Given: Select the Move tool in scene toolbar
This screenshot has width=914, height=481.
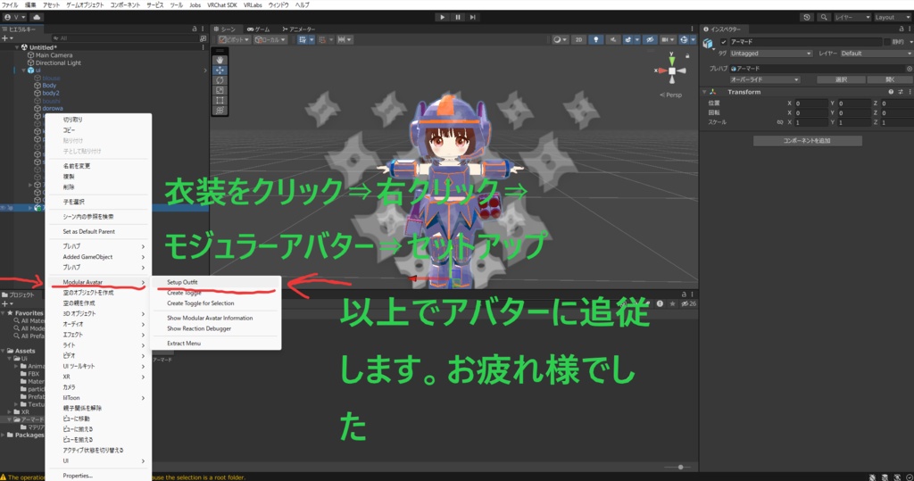Looking at the screenshot, I should (220, 70).
